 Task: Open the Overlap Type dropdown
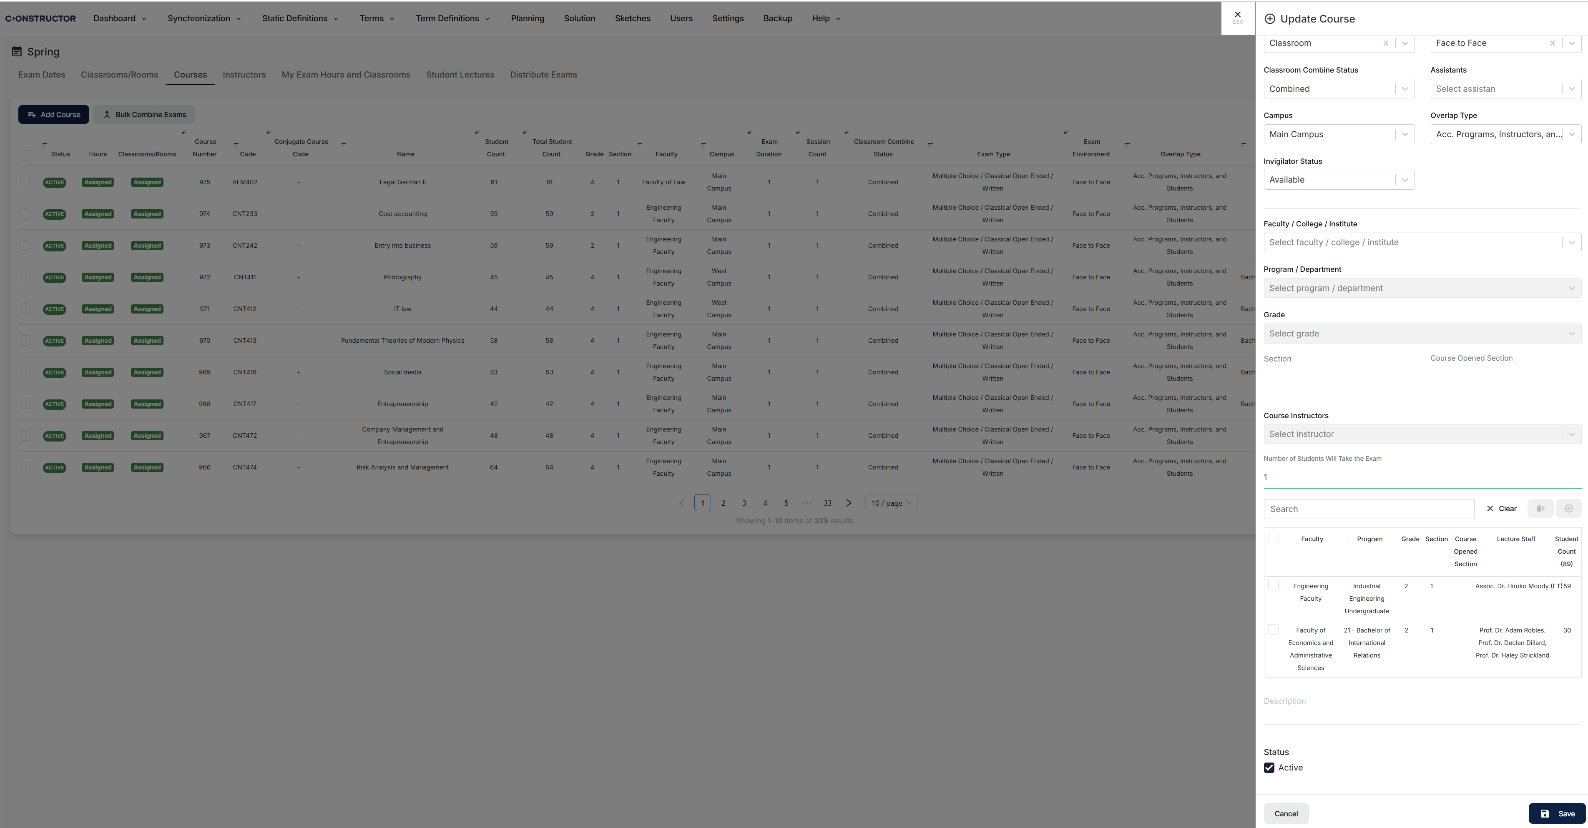tap(1505, 134)
